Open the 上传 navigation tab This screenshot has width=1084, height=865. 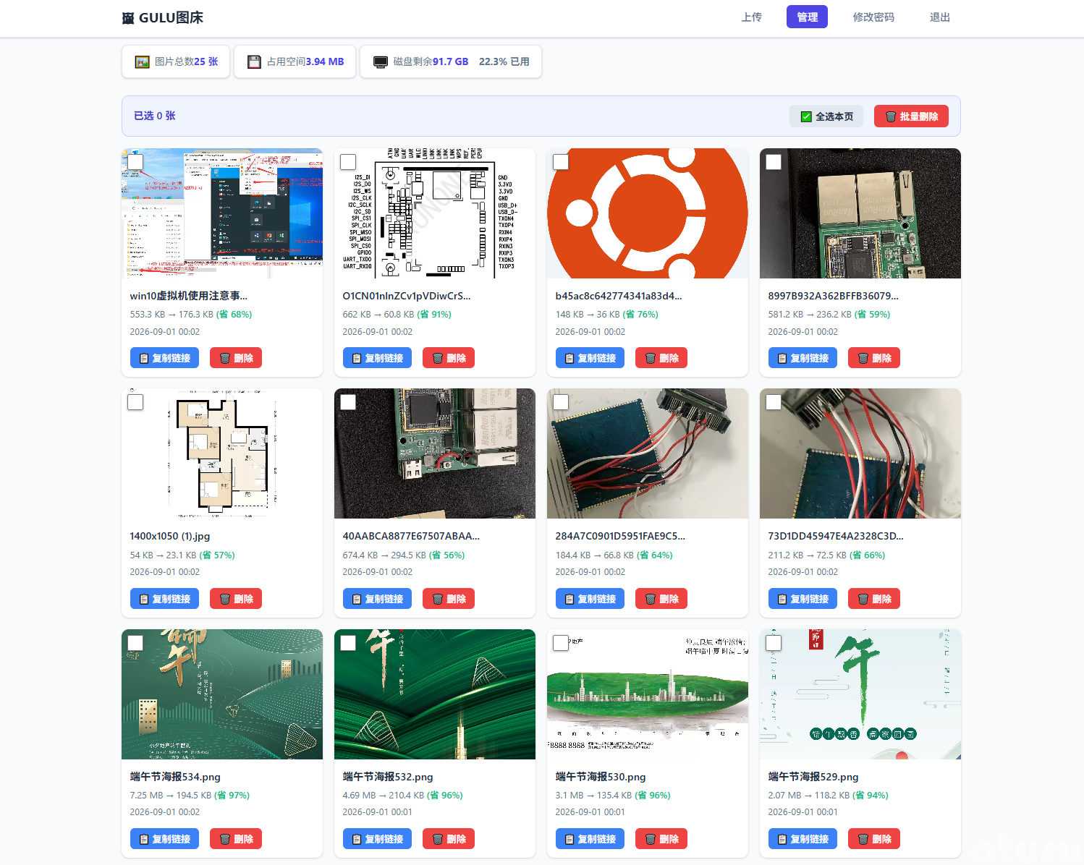pos(752,17)
